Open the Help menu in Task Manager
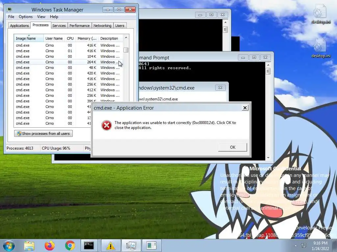 pyautogui.click(x=54, y=17)
